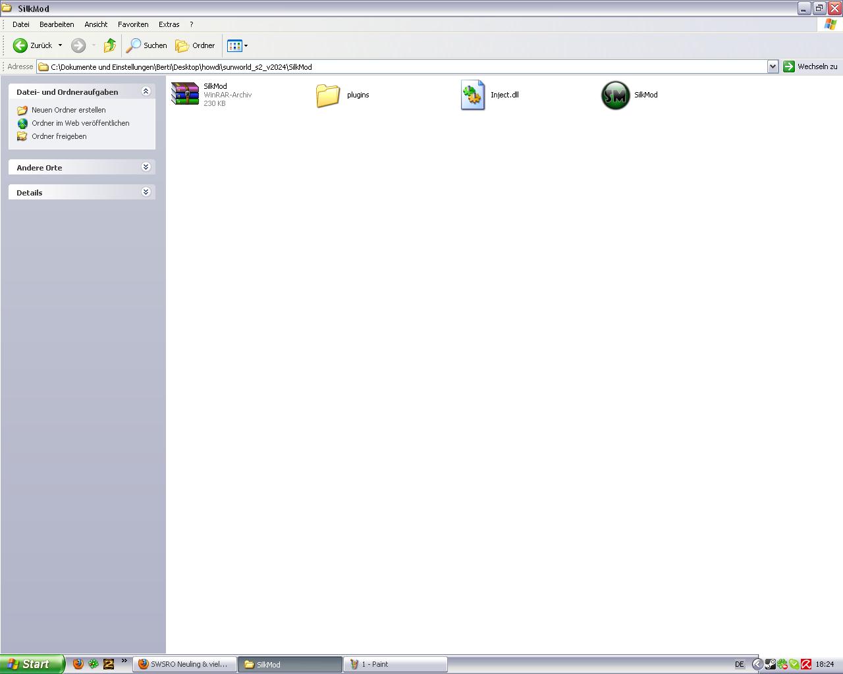Launch the SilkMod application icon
843x674 pixels.
(616, 95)
